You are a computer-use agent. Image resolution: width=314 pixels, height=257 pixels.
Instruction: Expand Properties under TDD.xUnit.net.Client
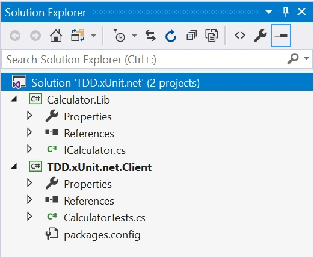[29, 183]
